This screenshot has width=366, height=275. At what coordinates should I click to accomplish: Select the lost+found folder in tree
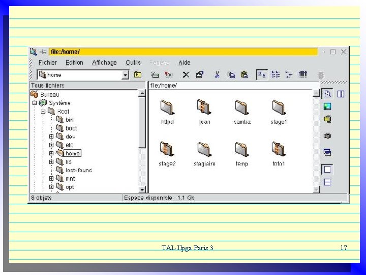tap(79, 170)
